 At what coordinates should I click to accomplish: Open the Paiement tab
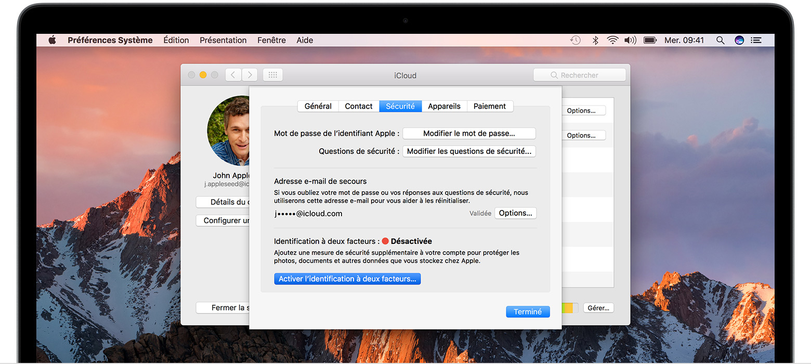[x=490, y=106]
